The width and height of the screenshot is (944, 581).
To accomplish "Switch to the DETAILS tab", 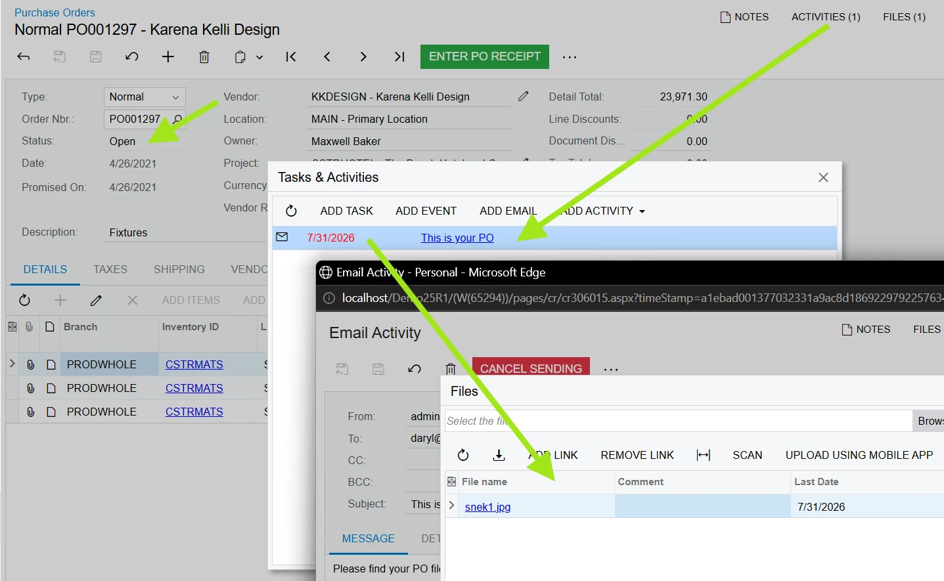I will coord(45,269).
